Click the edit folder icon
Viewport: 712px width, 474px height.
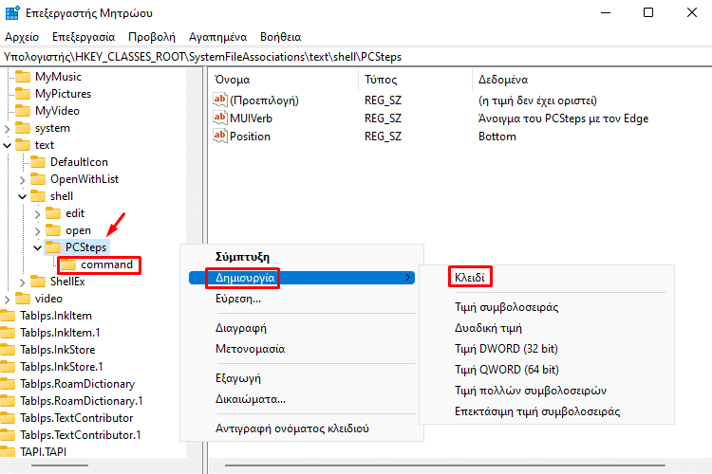(x=53, y=213)
